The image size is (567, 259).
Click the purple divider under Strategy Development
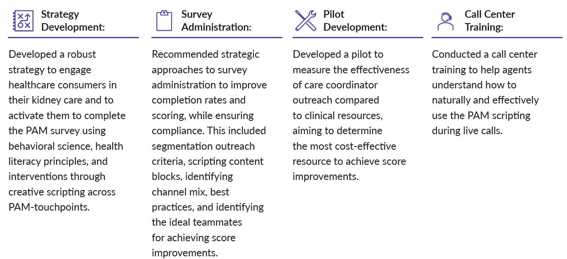pos(73,38)
